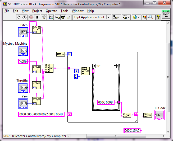The height and width of the screenshot is (141, 173).
Task: Open the File menu
Action: [x=7, y=11]
